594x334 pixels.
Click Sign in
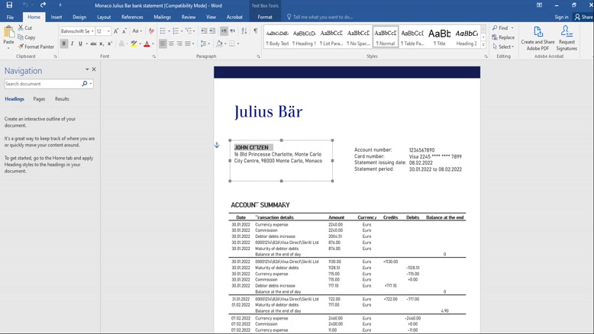tap(561, 17)
